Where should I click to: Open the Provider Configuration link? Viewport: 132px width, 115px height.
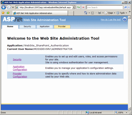pyautogui.click(x=20, y=75)
